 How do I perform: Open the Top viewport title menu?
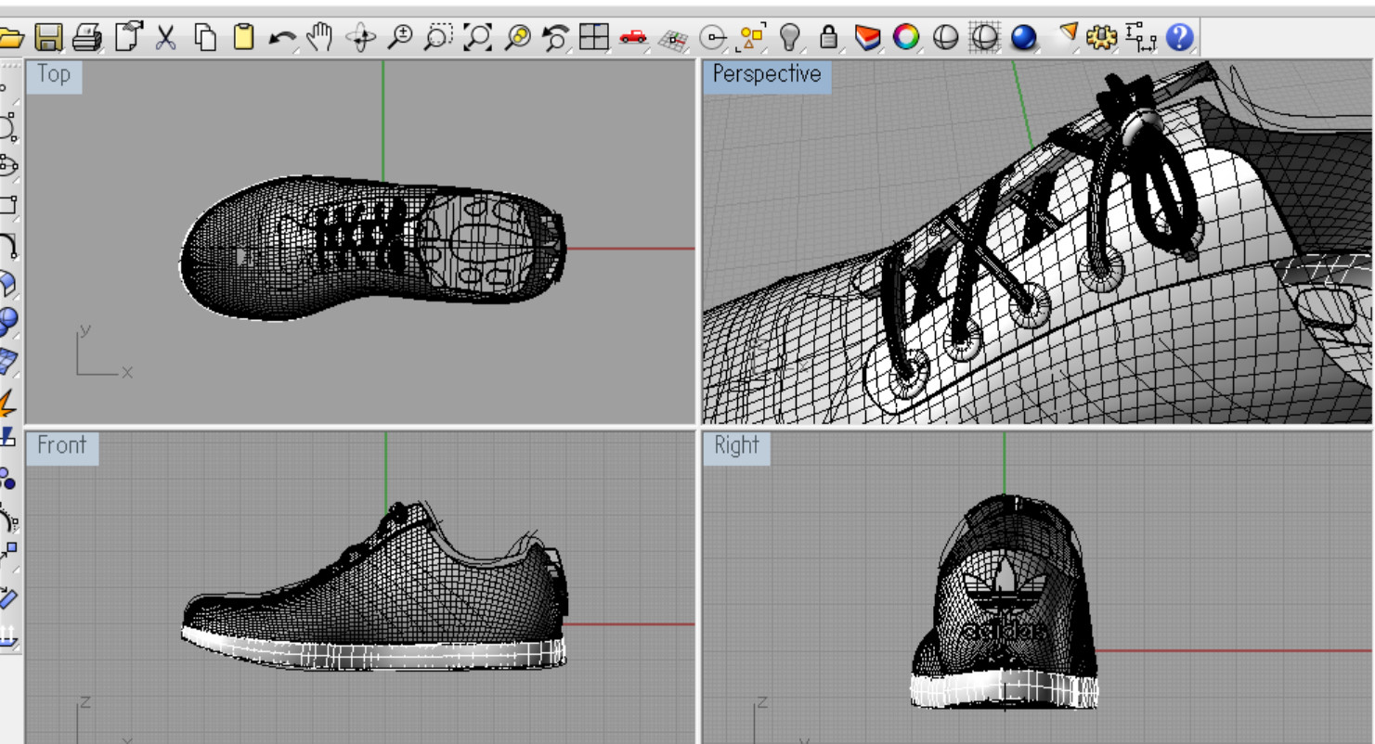click(x=54, y=75)
